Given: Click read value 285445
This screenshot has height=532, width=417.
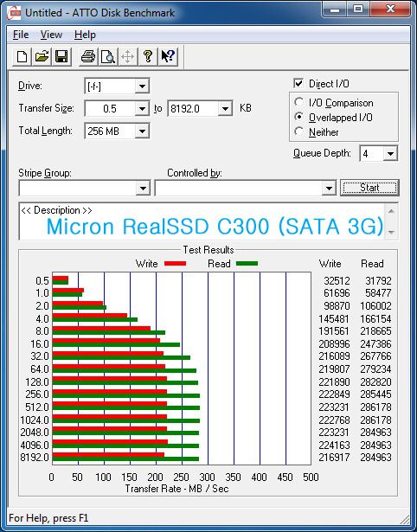Looking at the screenshot, I should click(375, 394).
